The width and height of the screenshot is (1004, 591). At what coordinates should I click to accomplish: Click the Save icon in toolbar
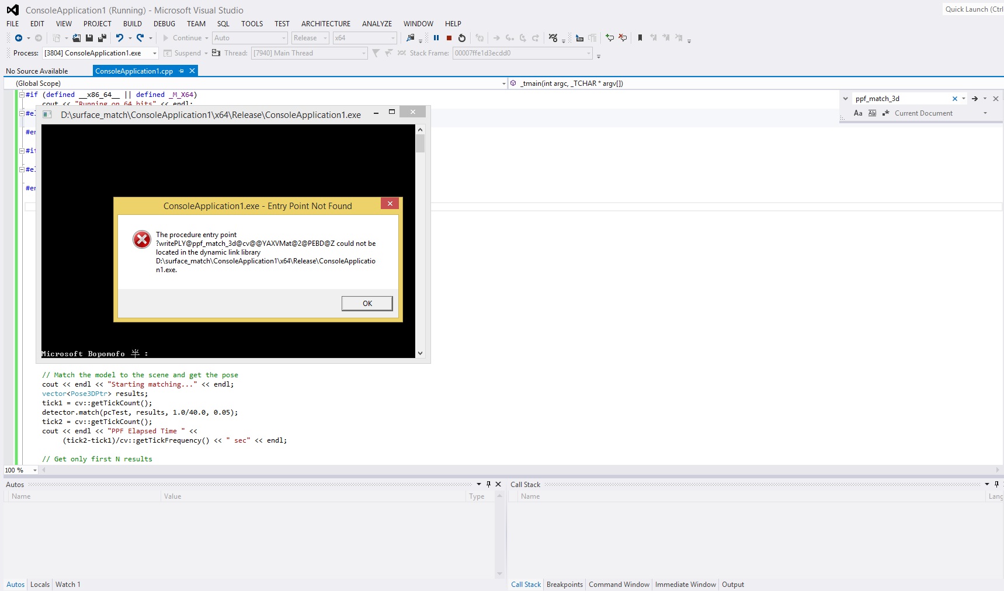89,38
